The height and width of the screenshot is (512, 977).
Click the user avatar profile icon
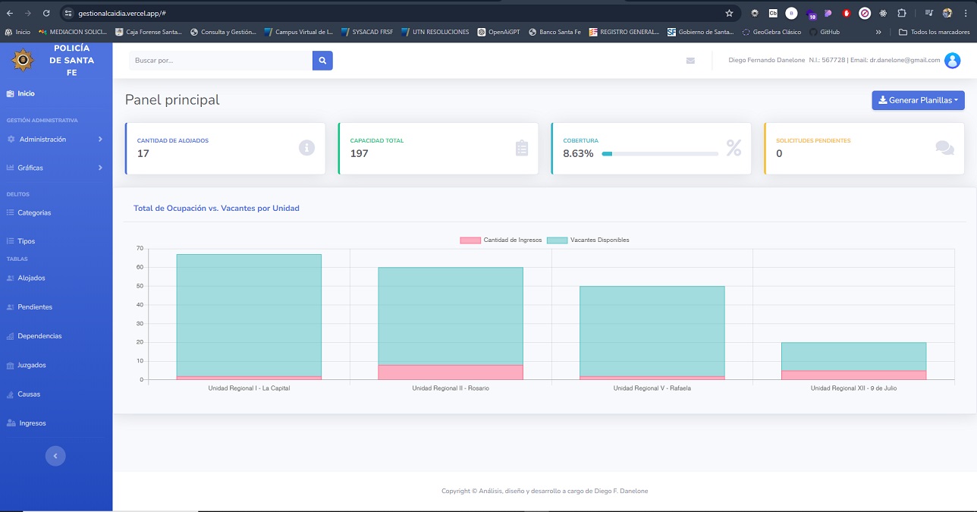(x=952, y=61)
